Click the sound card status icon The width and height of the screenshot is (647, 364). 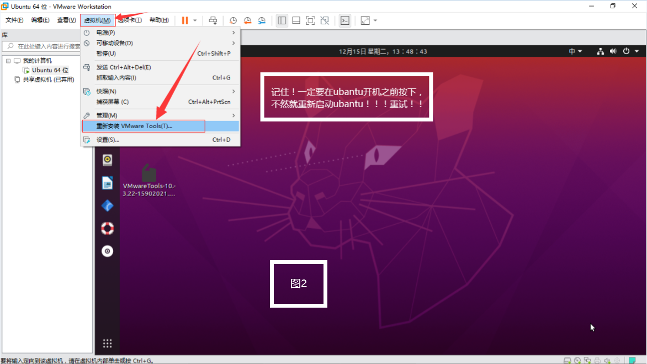(607, 361)
